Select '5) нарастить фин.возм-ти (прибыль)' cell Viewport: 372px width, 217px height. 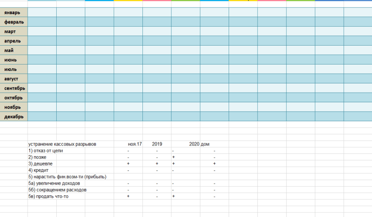click(67, 176)
